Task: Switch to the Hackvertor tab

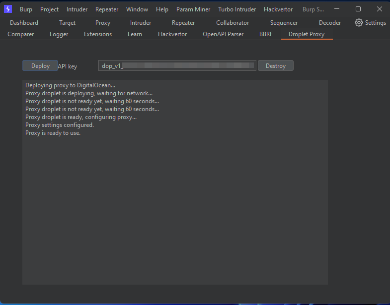Action: [172, 34]
